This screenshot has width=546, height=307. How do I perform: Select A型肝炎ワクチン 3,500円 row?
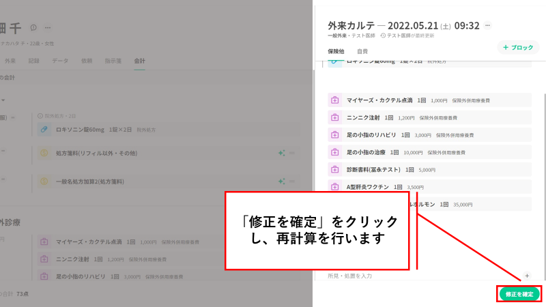pyautogui.click(x=430, y=186)
